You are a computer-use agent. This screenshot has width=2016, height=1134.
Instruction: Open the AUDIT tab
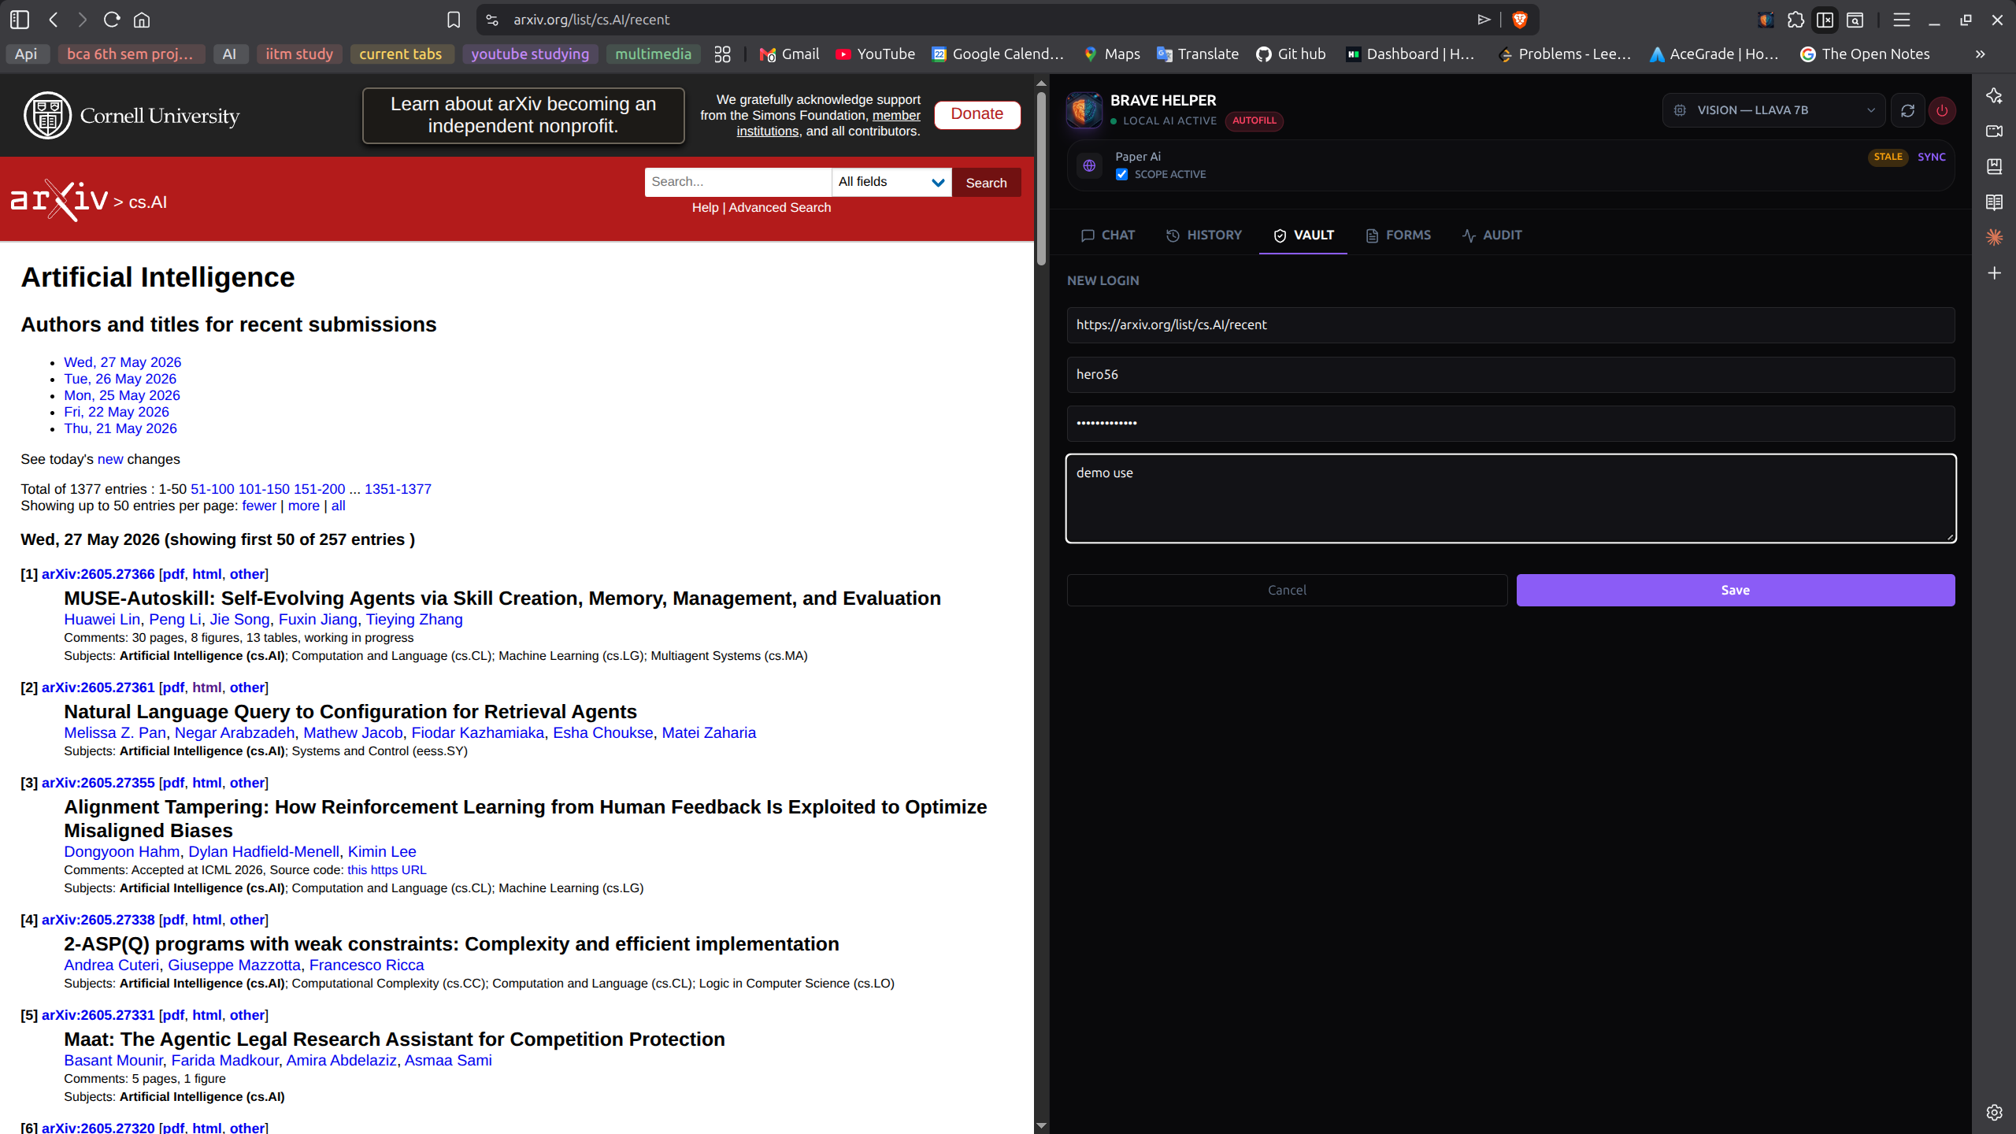tap(1492, 235)
